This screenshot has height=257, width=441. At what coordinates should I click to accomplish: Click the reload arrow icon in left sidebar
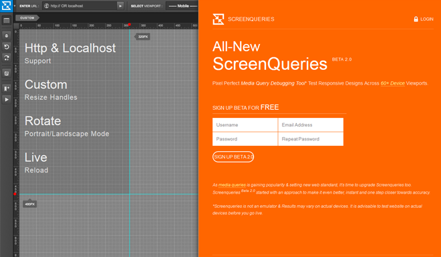pos(7,47)
